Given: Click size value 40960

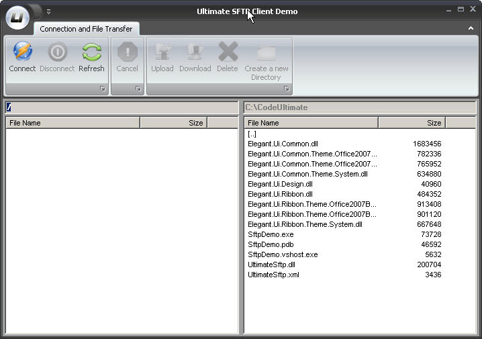Looking at the screenshot, I should 431,184.
